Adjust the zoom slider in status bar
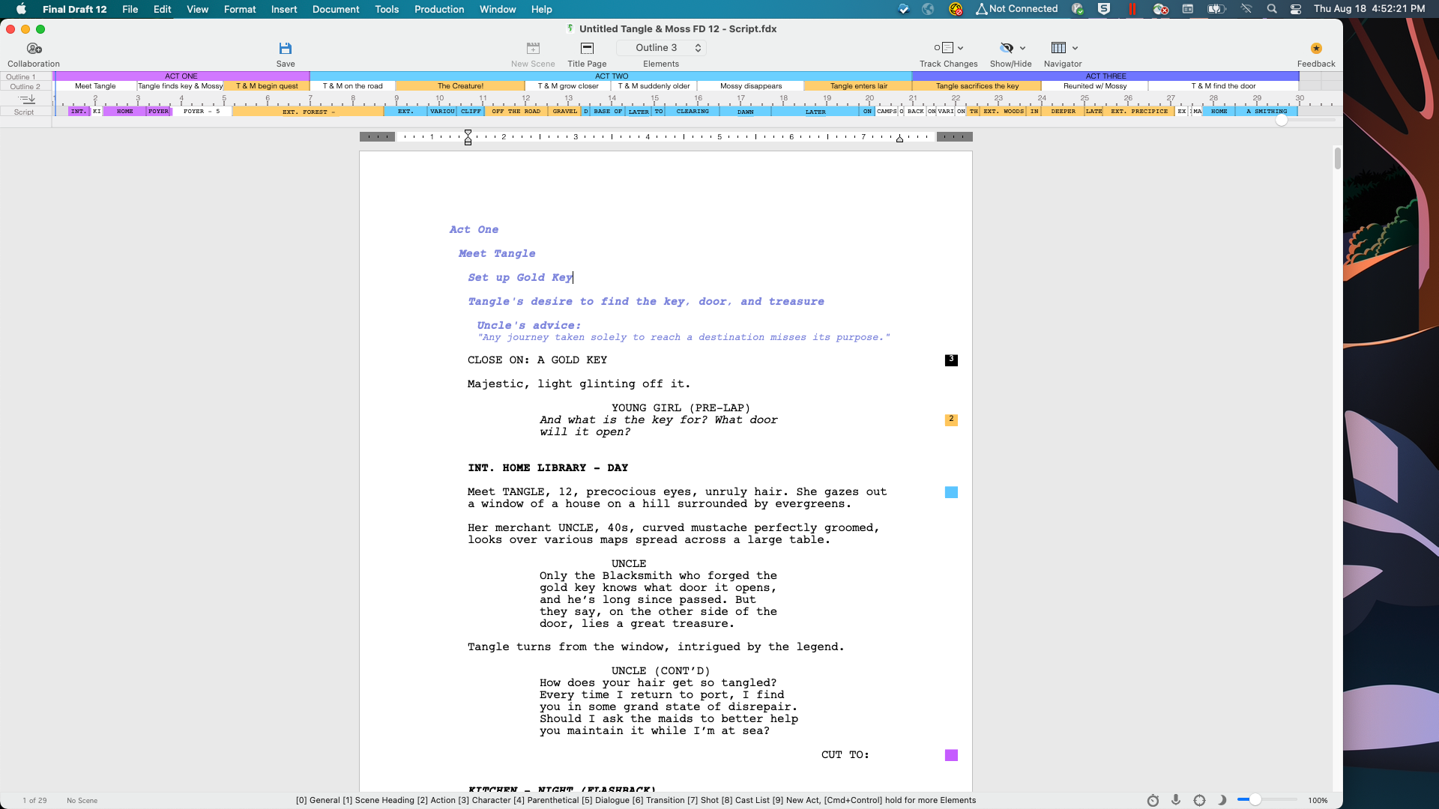Screen dimensions: 1439x809 coord(1255,800)
